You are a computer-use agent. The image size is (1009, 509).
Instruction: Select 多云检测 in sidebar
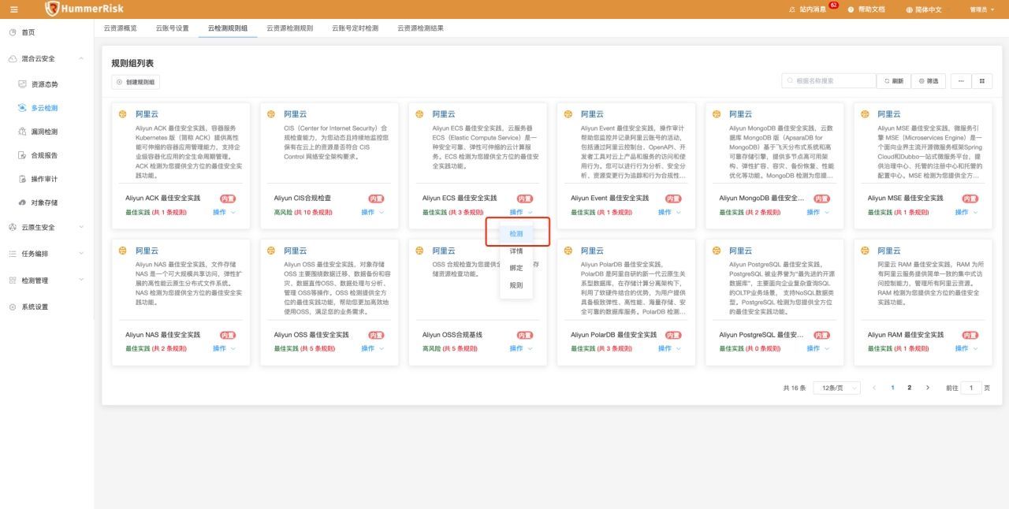[47, 108]
